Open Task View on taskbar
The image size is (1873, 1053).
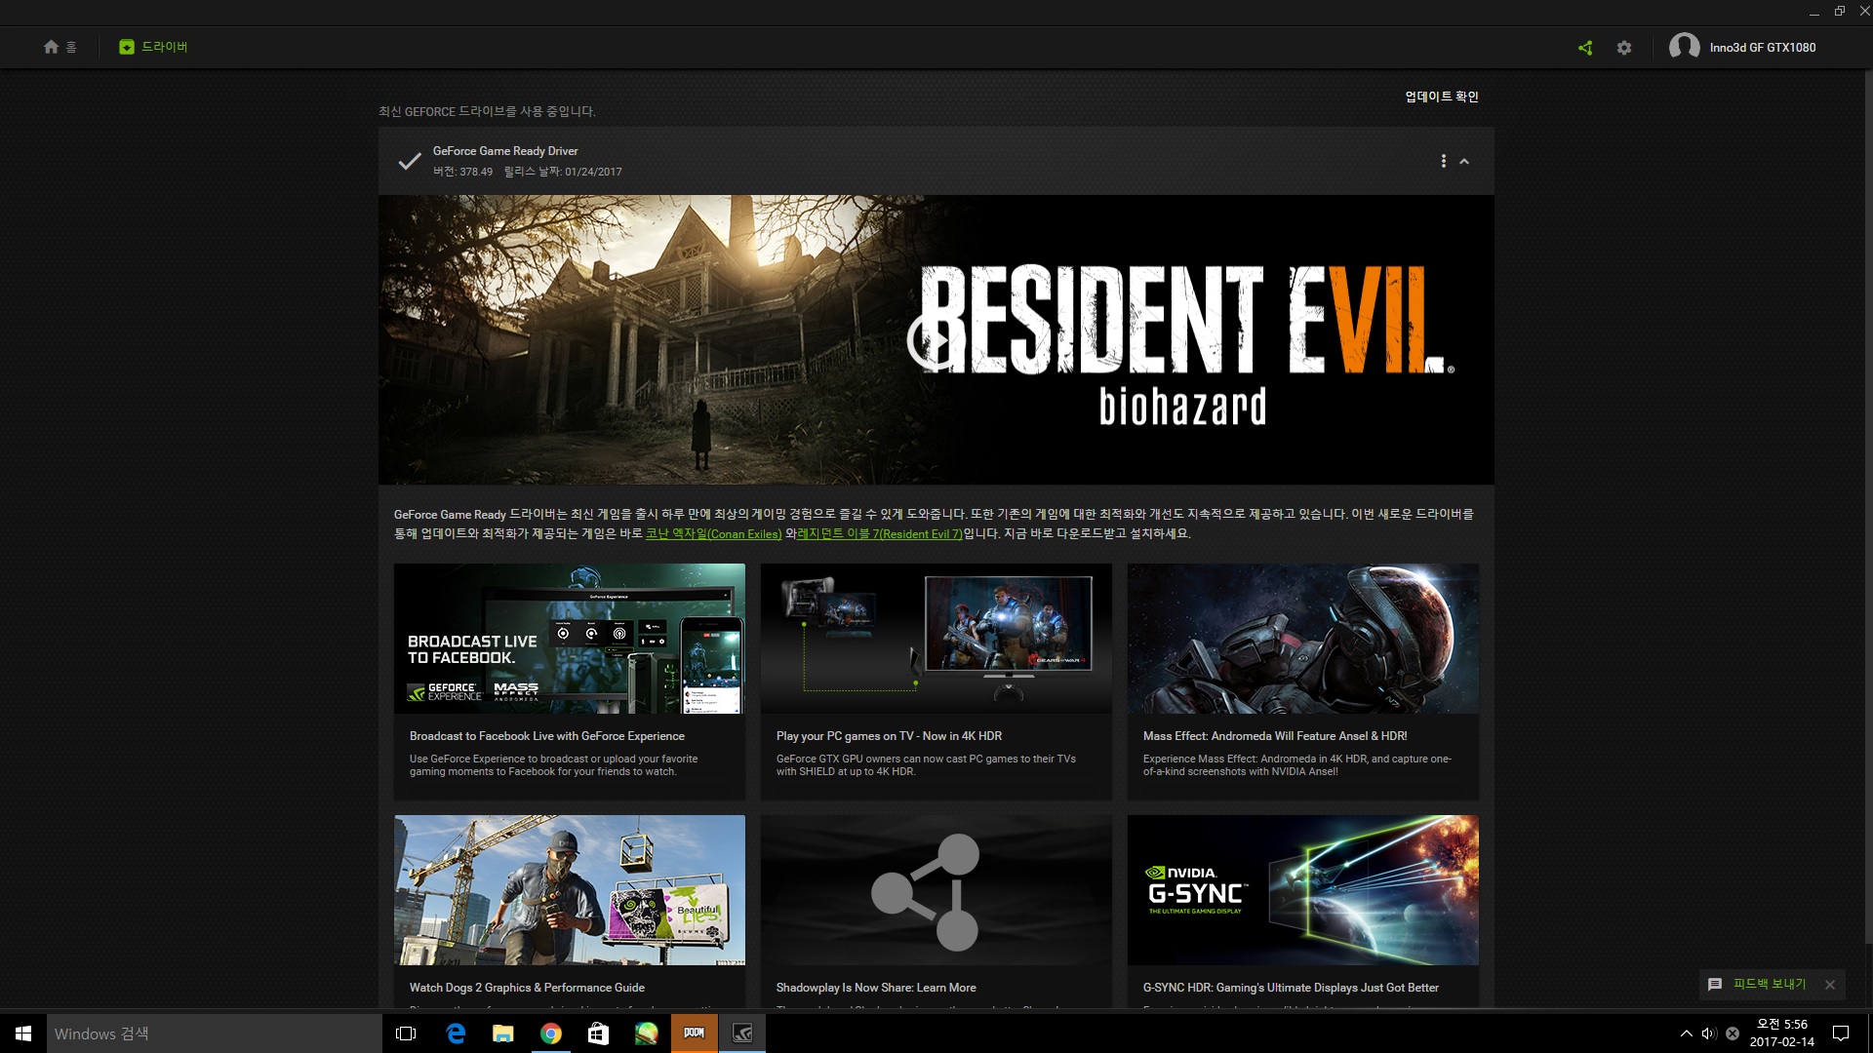406,1033
